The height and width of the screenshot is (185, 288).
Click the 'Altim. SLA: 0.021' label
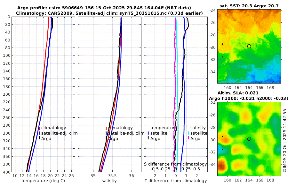pos(238,93)
